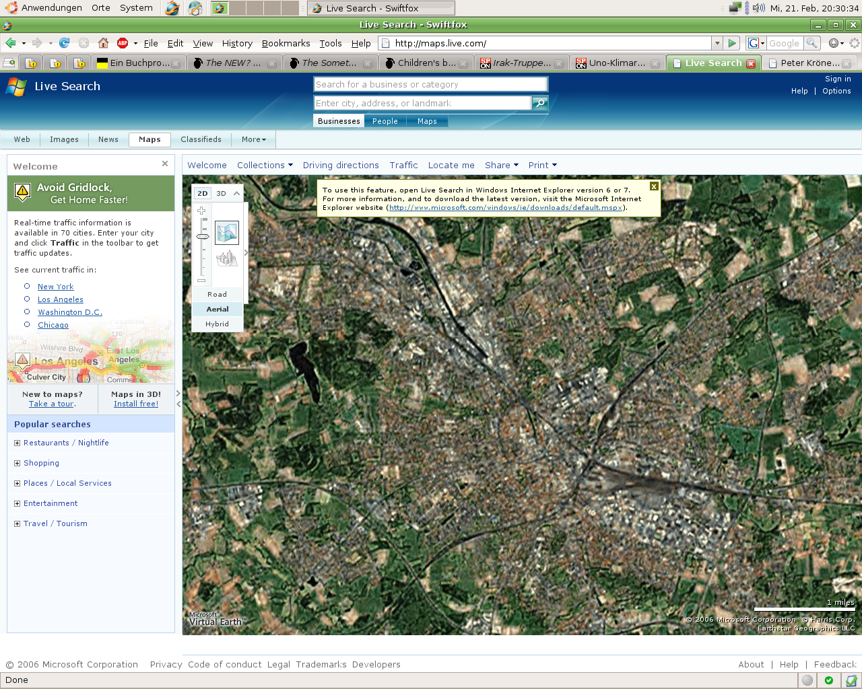862x689 pixels.
Task: Open the Google search engine selector
Action: pyautogui.click(x=756, y=43)
